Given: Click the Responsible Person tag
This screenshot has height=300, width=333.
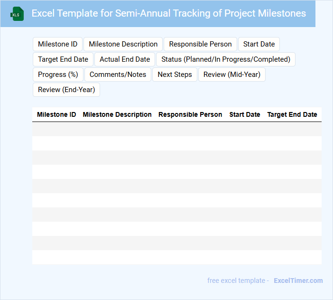Looking at the screenshot, I should click(200, 44).
